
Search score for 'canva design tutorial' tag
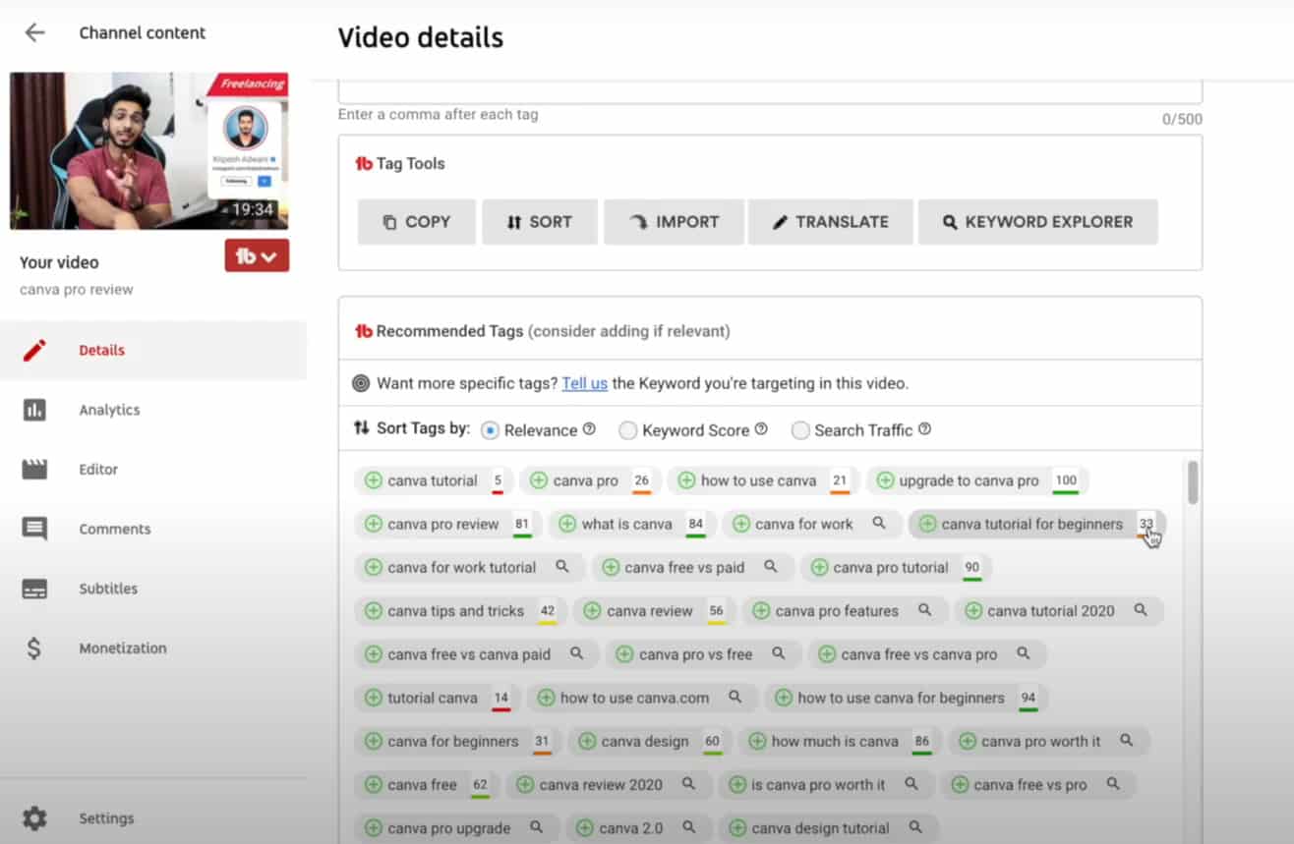pyautogui.click(x=915, y=827)
